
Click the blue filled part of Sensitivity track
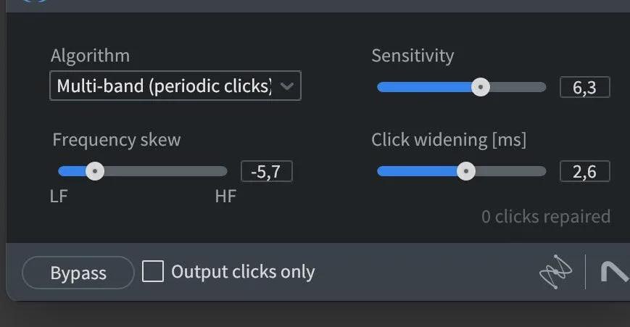point(424,87)
